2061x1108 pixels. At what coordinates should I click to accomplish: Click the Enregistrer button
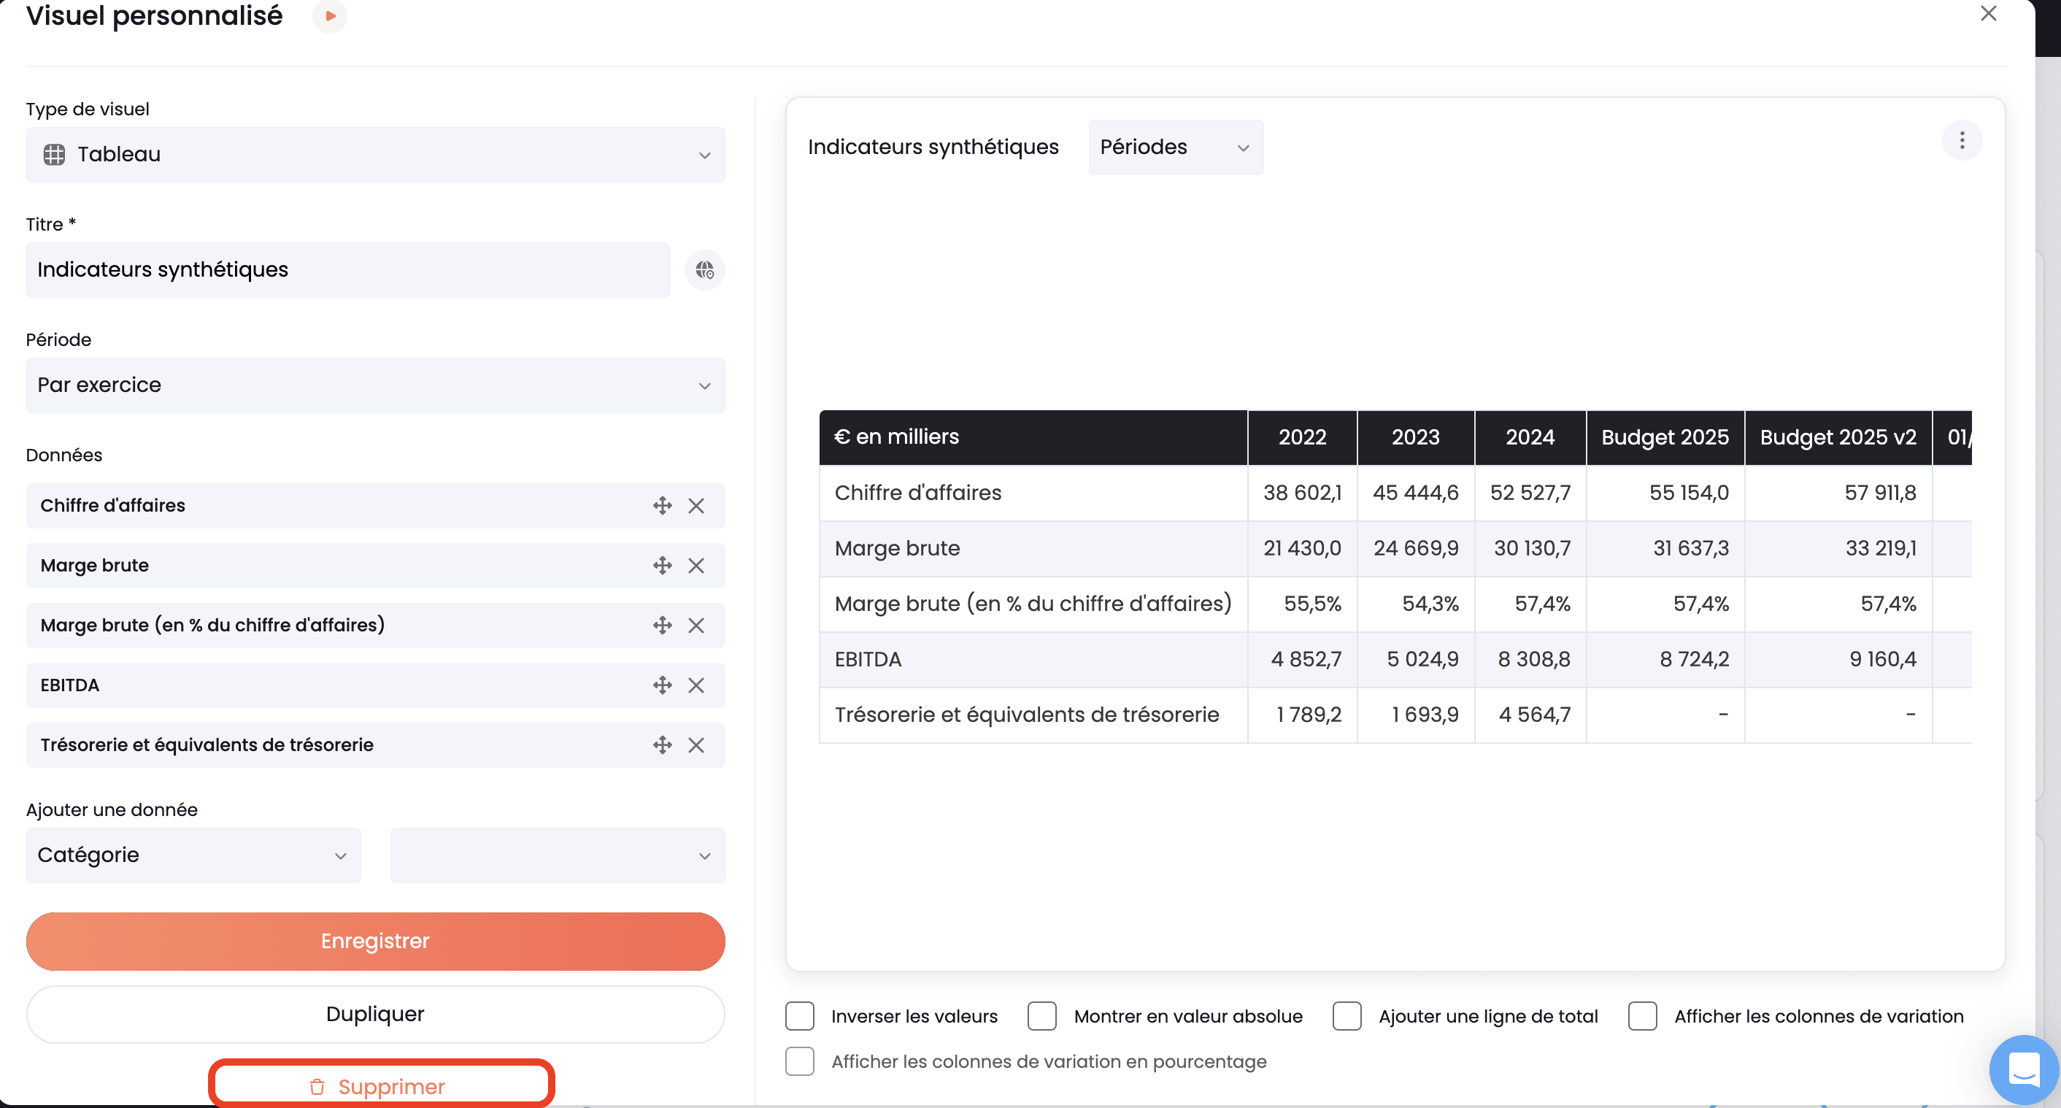375,942
